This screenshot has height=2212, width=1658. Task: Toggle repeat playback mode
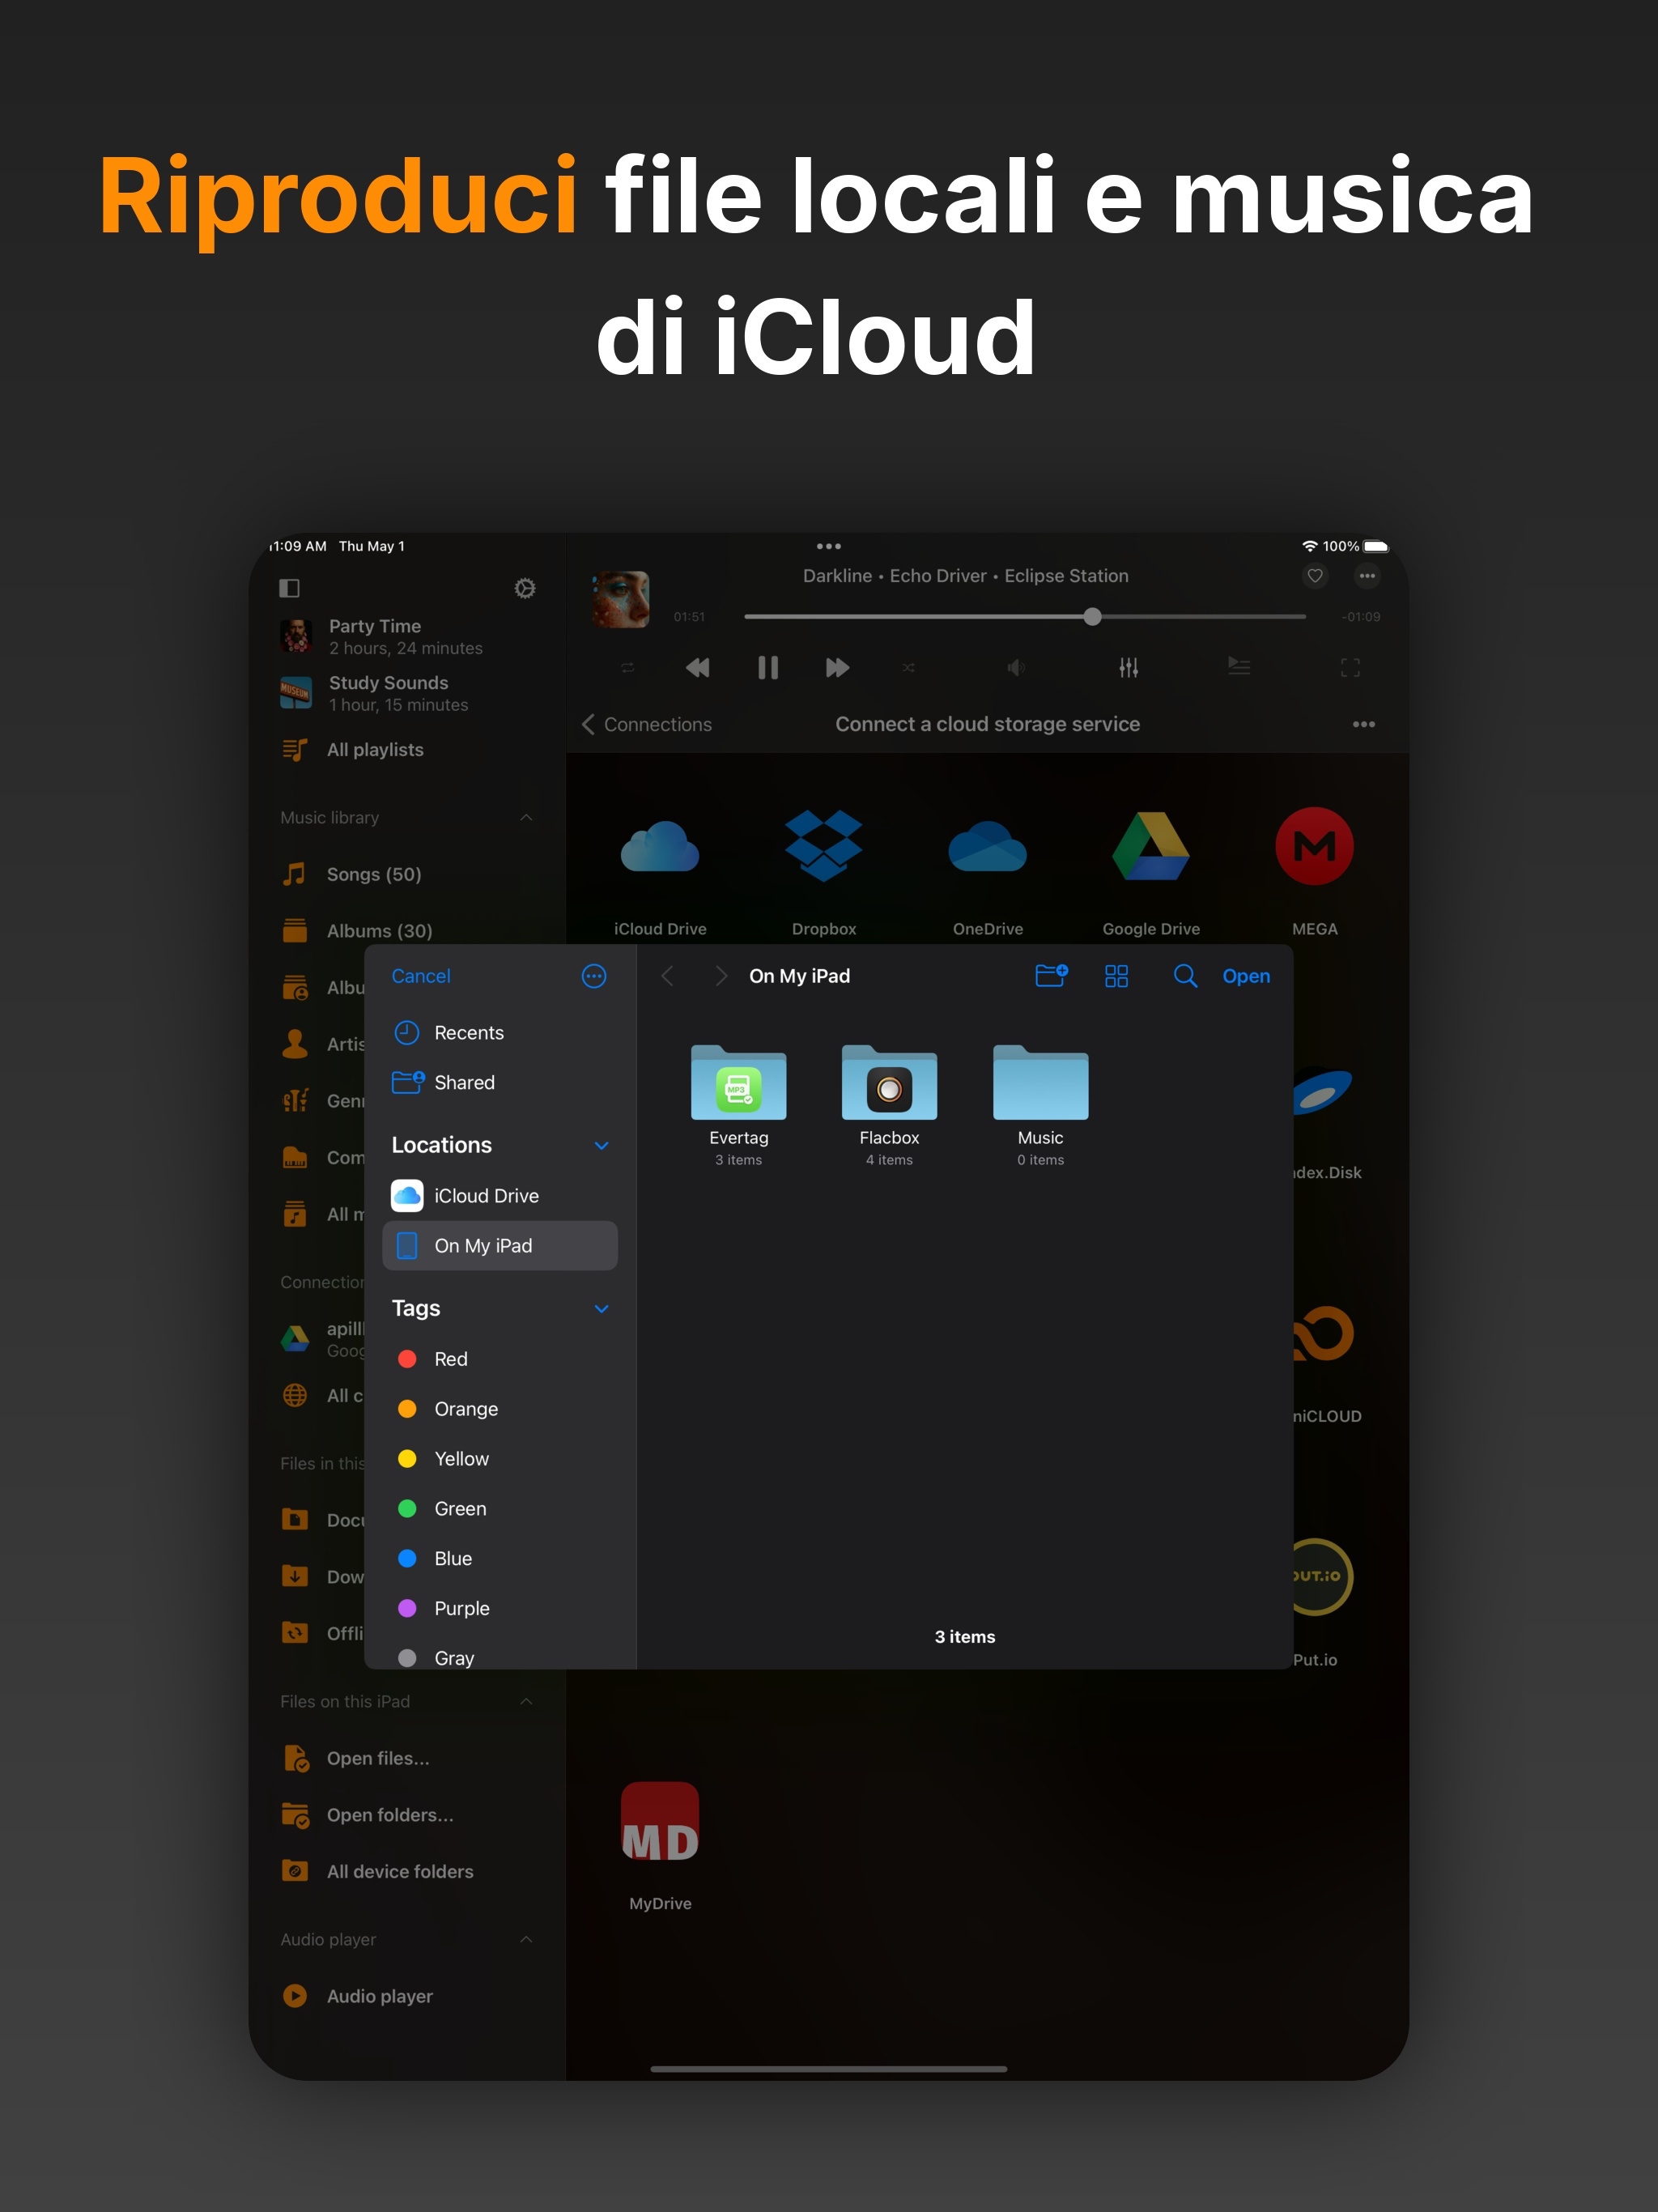click(627, 668)
